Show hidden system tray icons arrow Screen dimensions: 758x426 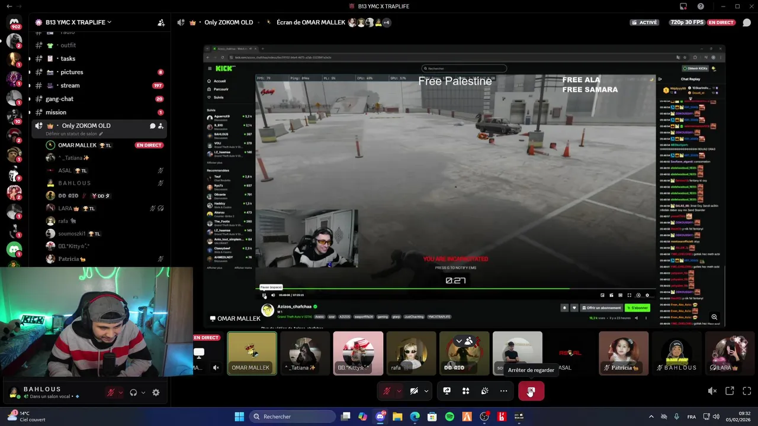(x=651, y=417)
